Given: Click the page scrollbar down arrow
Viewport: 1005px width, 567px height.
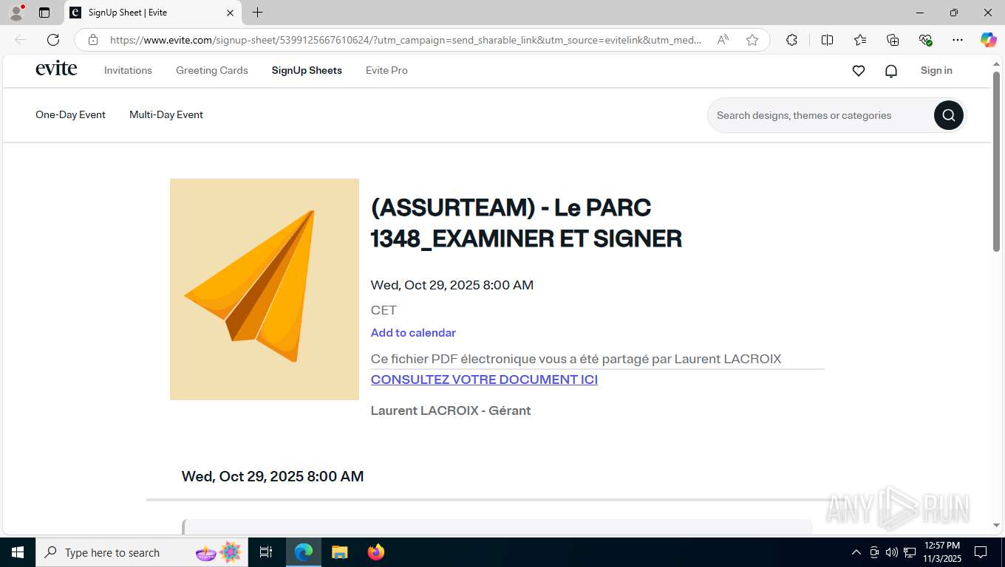Looking at the screenshot, I should [996, 526].
